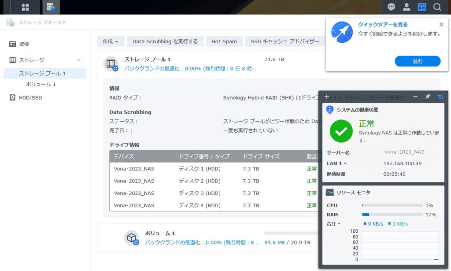The height and width of the screenshot is (271, 451).
Task: Click storage pool background optimization status text
Action: point(190,68)
